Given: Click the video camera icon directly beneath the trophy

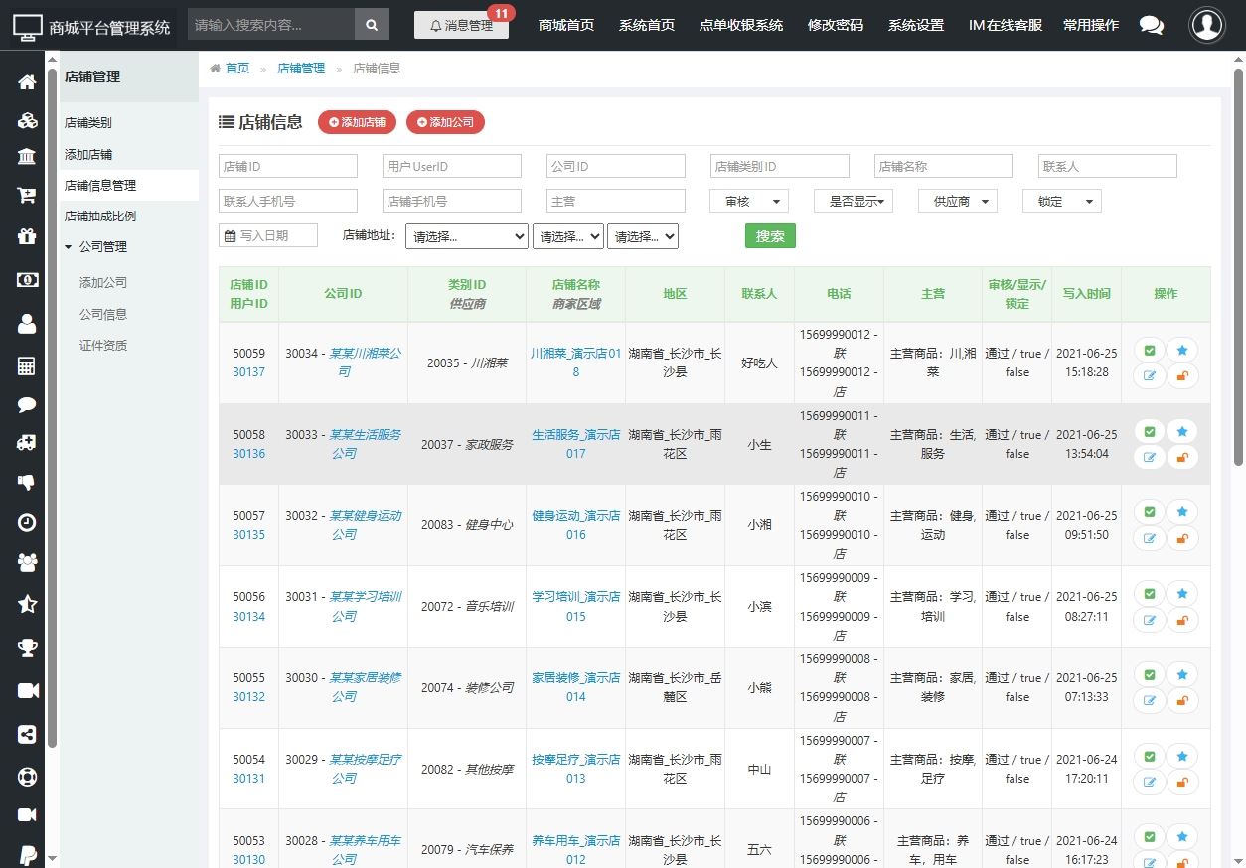Looking at the screenshot, I should tap(27, 691).
